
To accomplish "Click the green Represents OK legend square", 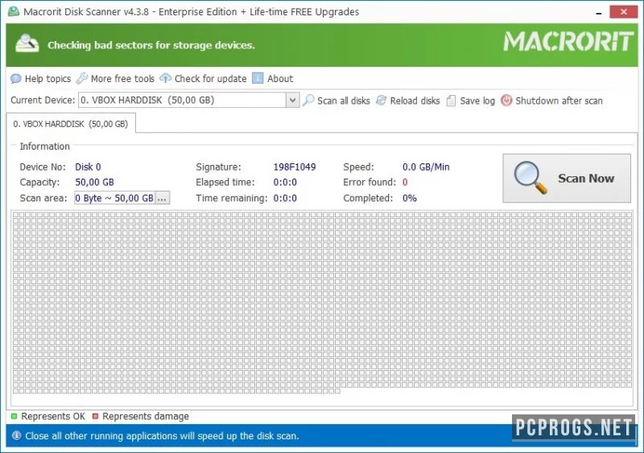I will (14, 416).
